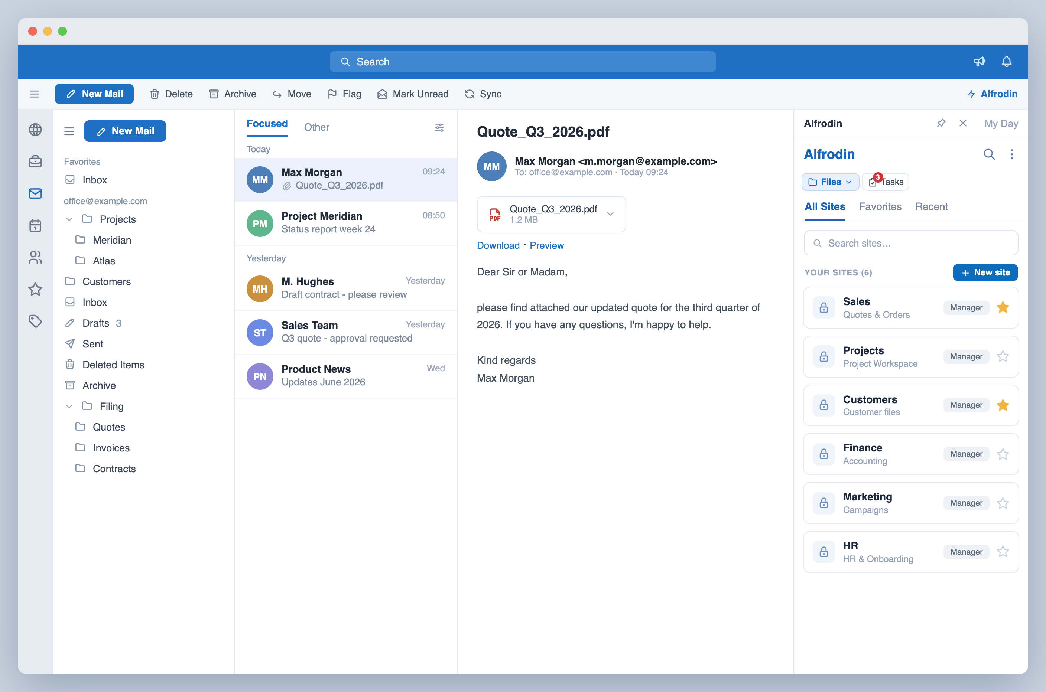Viewport: 1046px width, 692px height.
Task: Open the Tasks button with badge
Action: click(x=886, y=182)
